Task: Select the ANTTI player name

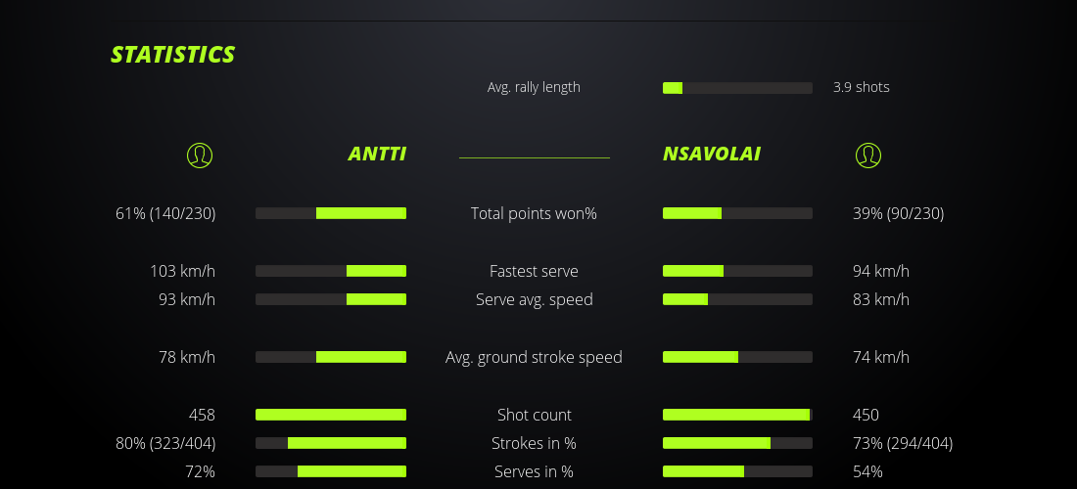Action: (x=377, y=155)
